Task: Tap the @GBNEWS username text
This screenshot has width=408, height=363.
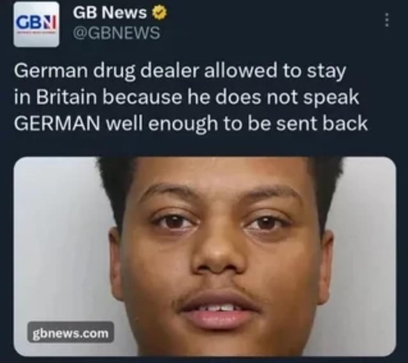Action: tap(117, 33)
